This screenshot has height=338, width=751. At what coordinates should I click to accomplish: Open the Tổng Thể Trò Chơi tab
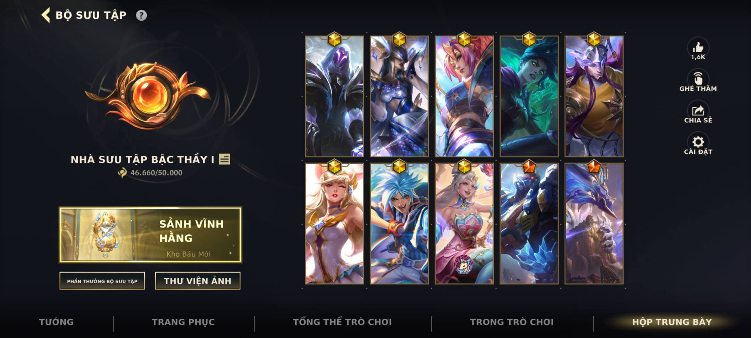click(342, 322)
